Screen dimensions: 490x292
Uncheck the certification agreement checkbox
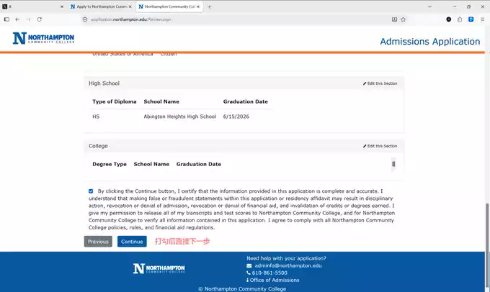click(x=91, y=191)
